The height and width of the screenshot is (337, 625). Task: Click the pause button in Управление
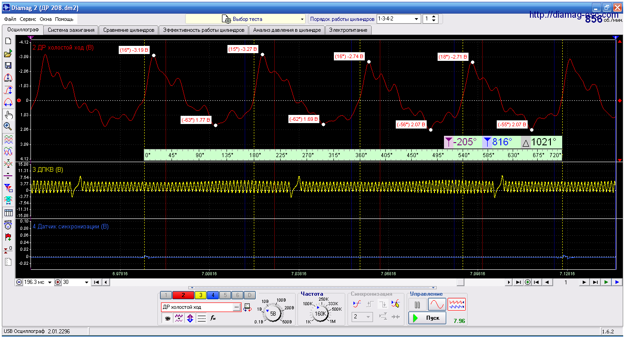(417, 304)
